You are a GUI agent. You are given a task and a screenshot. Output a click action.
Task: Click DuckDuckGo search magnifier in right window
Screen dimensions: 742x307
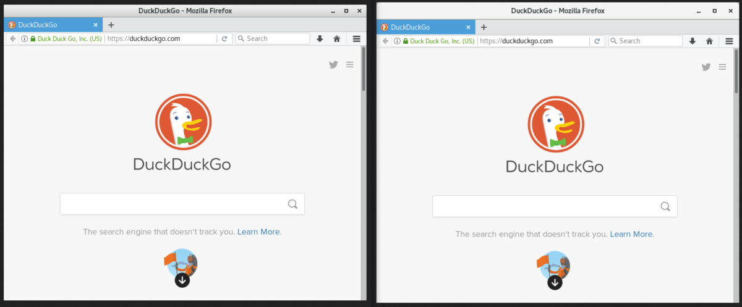[x=665, y=206]
